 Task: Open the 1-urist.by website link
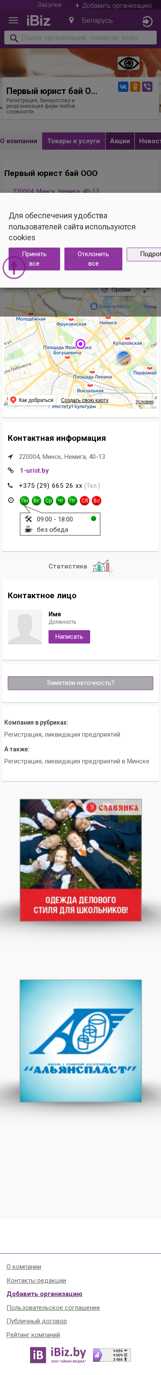(34, 471)
